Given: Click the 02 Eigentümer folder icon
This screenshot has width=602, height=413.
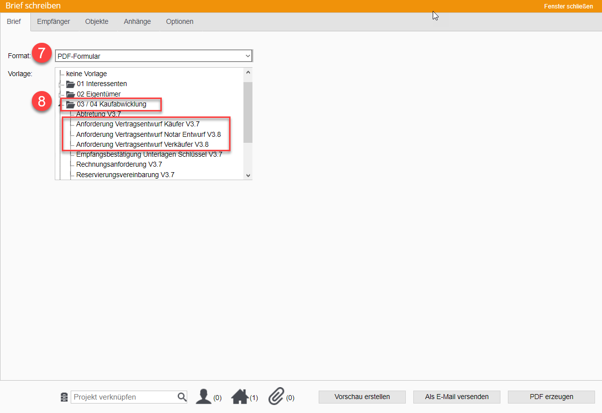Looking at the screenshot, I should [x=70, y=94].
